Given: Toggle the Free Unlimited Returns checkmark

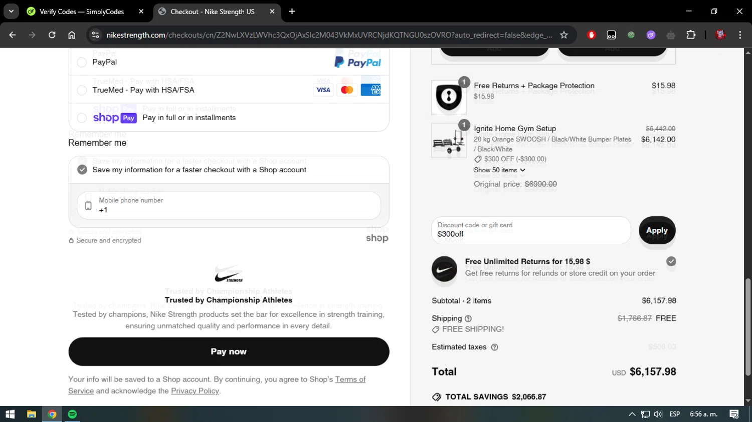Looking at the screenshot, I should (x=671, y=261).
